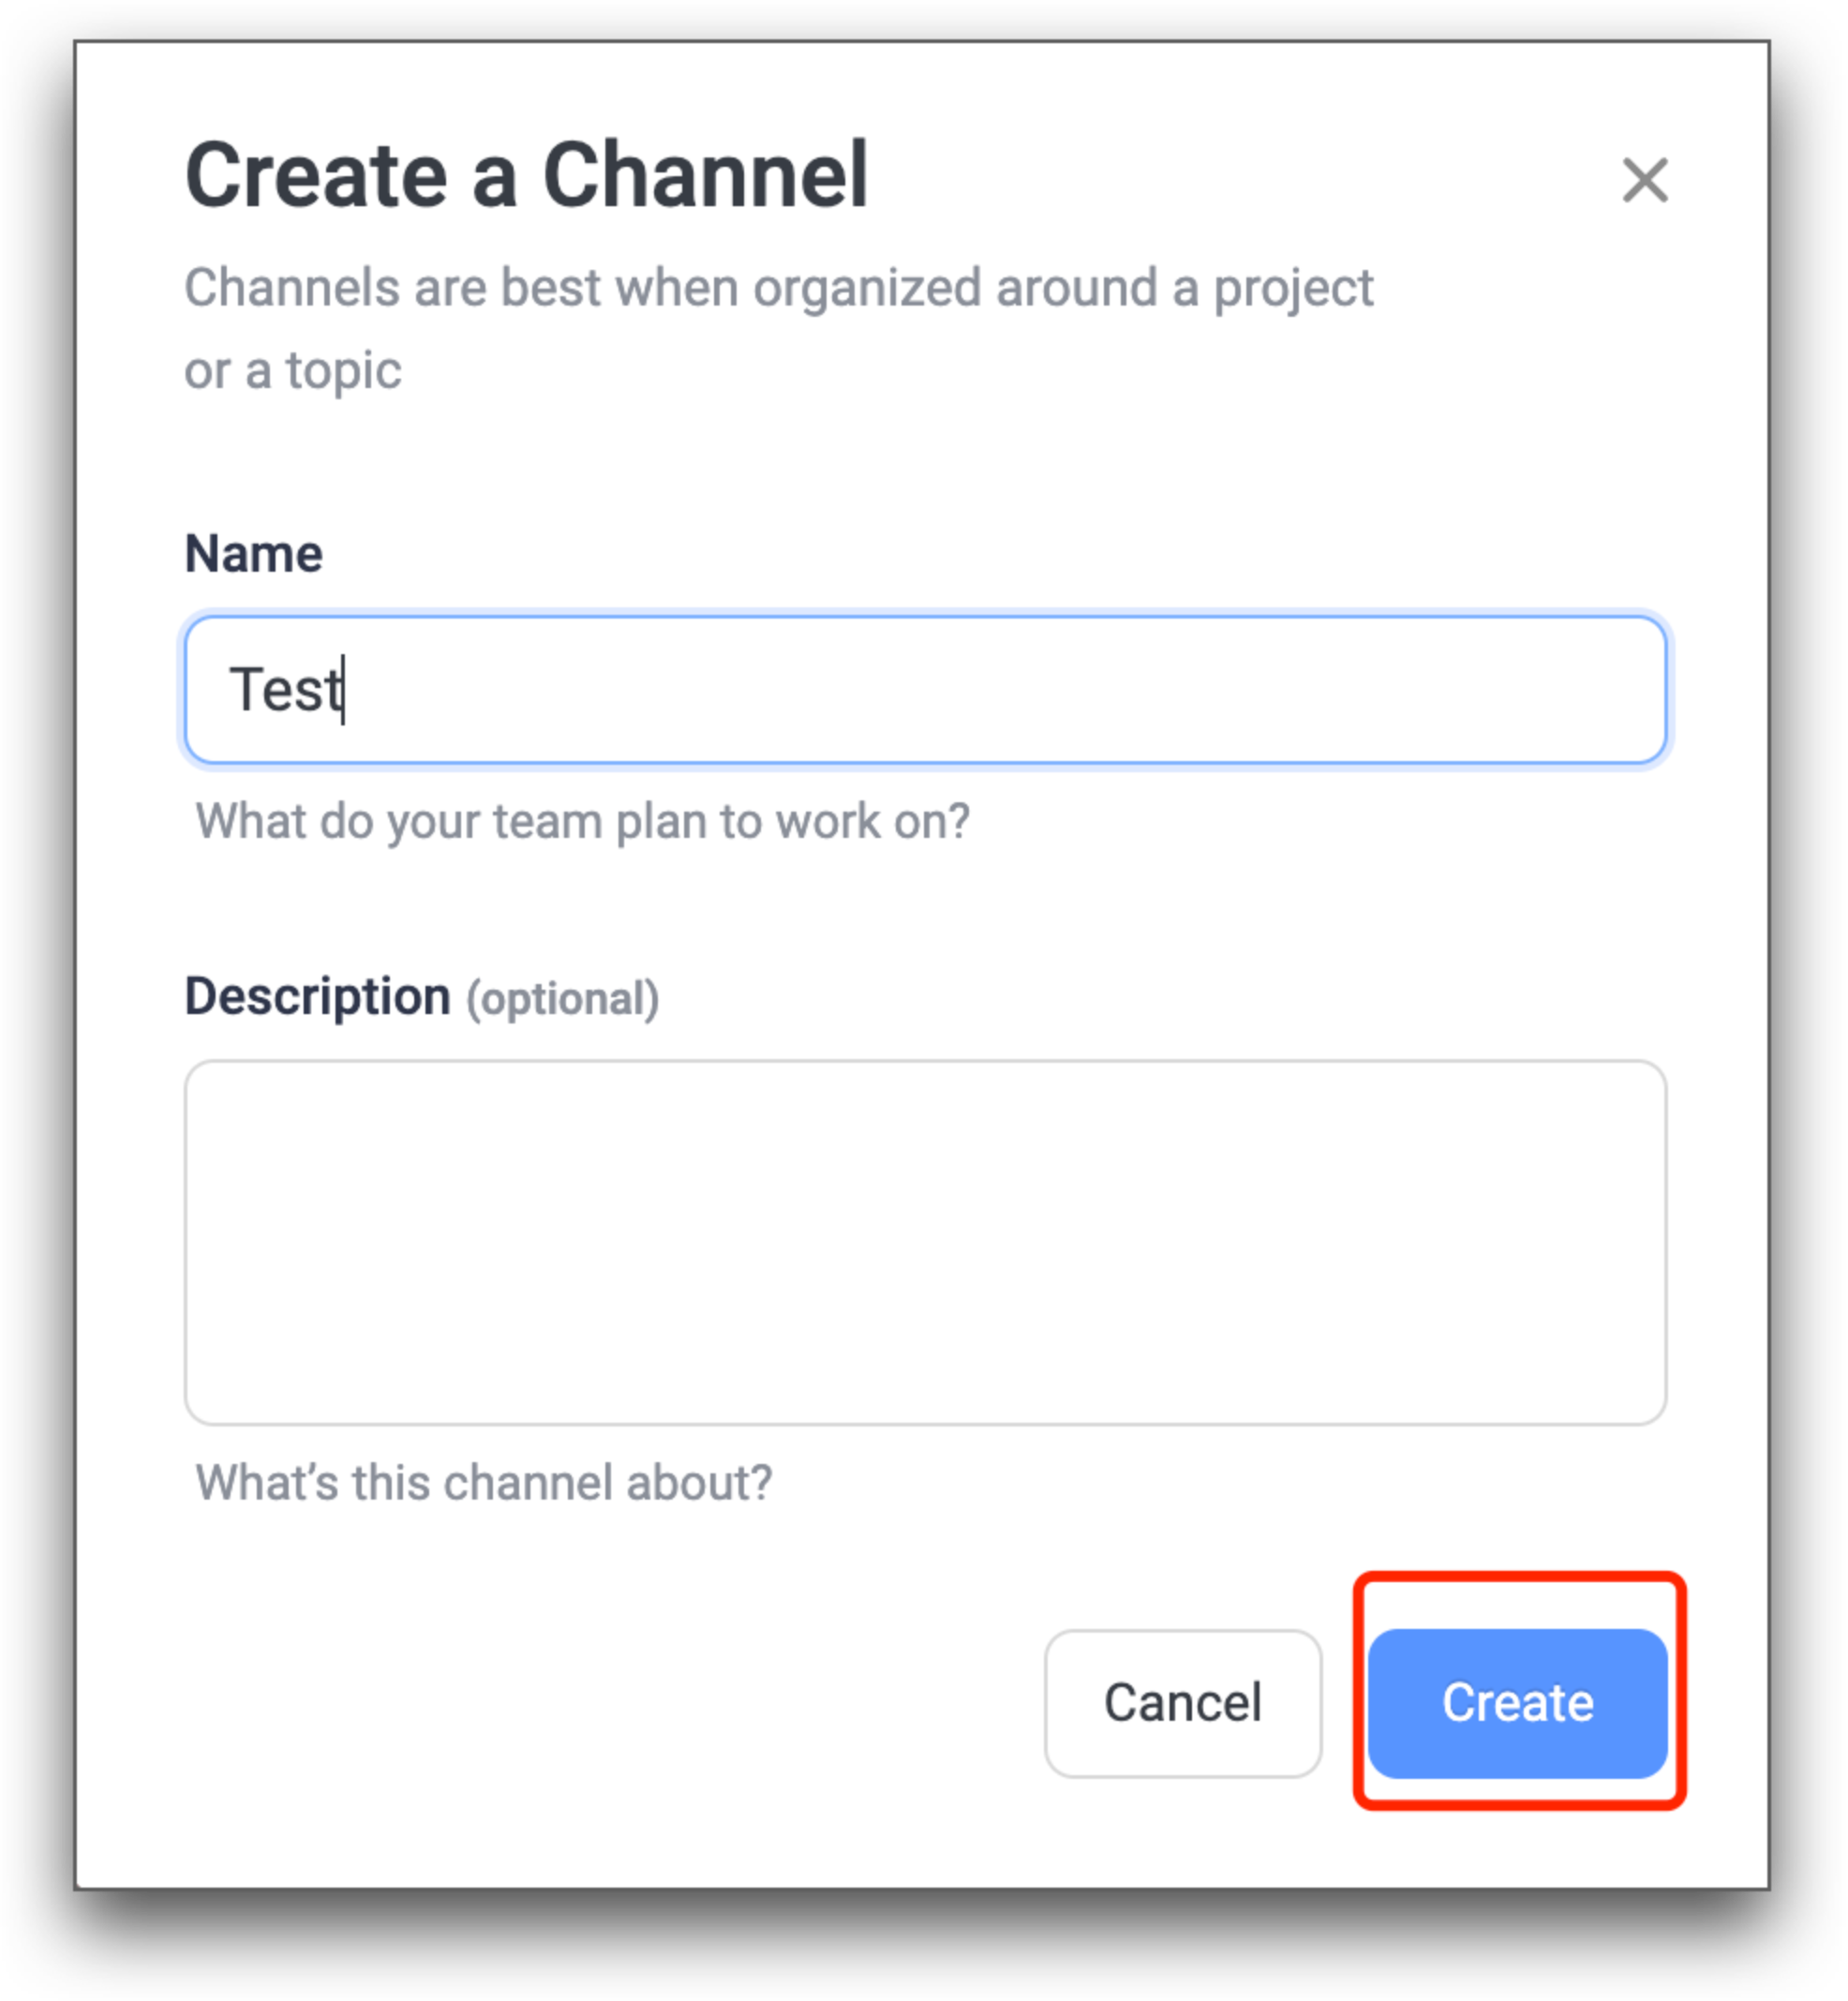Click inside the Description text area
This screenshot has width=1848, height=2001.
click(x=925, y=1242)
